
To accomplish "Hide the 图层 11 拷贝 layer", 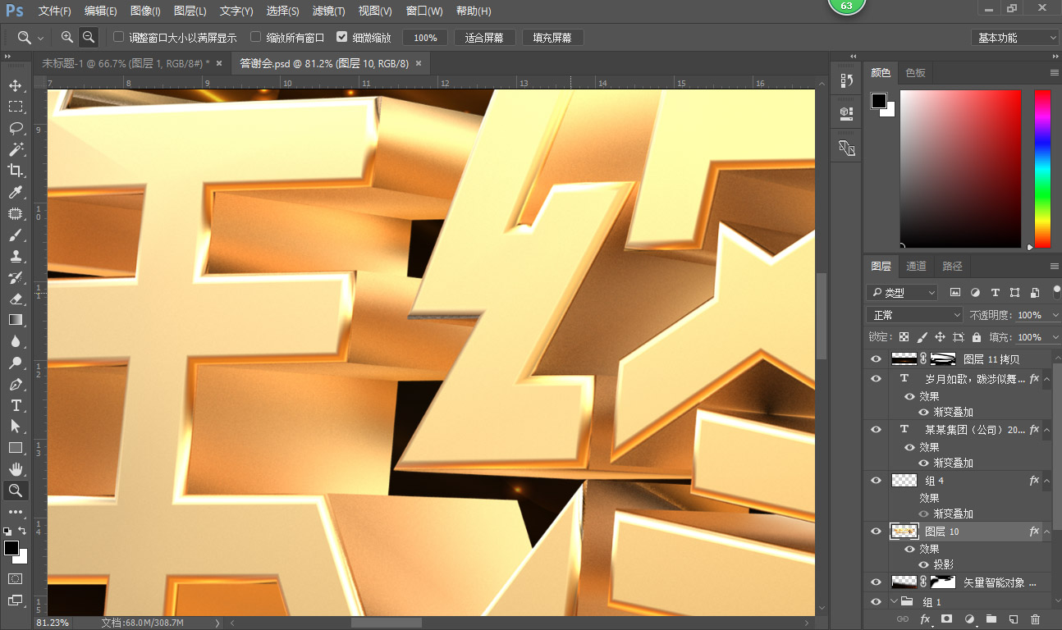I will tap(877, 358).
